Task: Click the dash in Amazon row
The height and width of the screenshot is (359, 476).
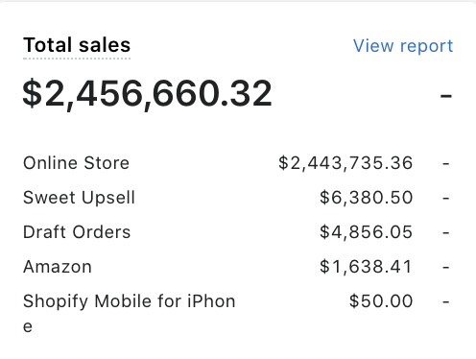Action: pyautogui.click(x=446, y=268)
